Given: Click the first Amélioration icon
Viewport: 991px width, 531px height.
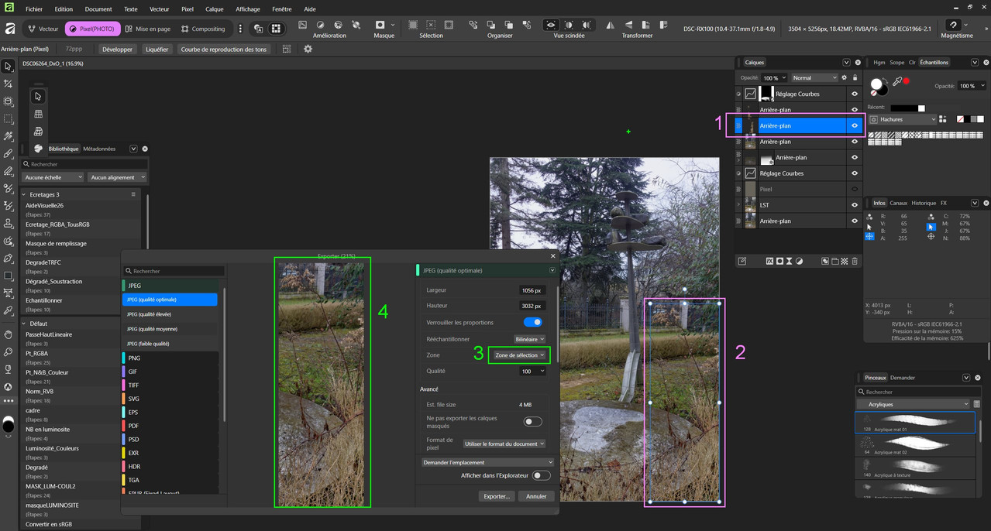Looking at the screenshot, I should pyautogui.click(x=302, y=25).
